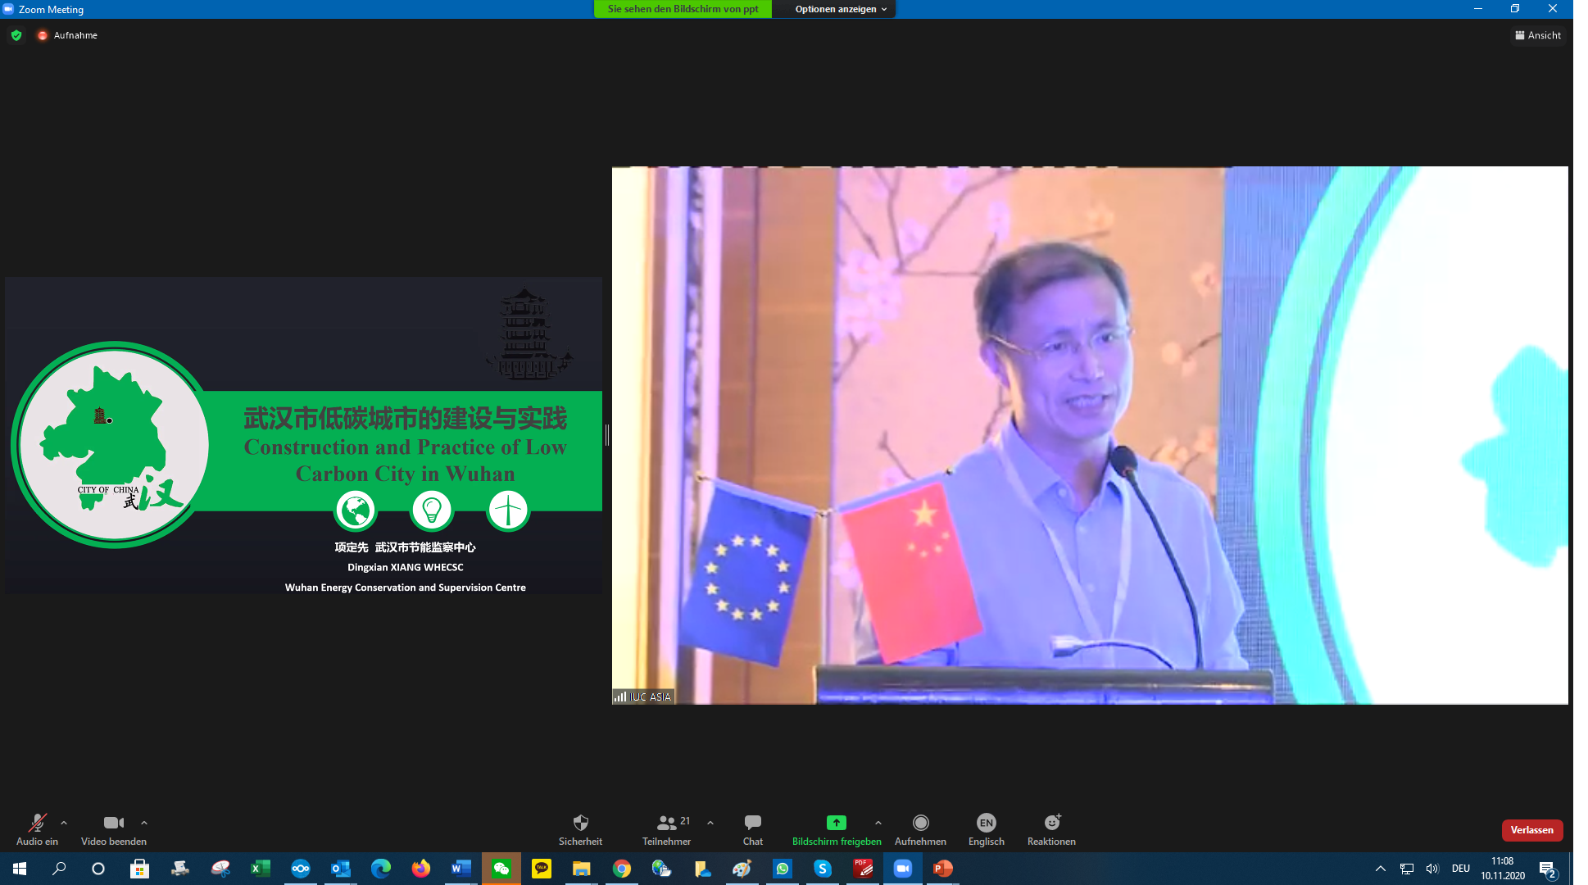Image resolution: width=1588 pixels, height=885 pixels.
Task: Open WeChat from the taskbar
Action: (501, 869)
